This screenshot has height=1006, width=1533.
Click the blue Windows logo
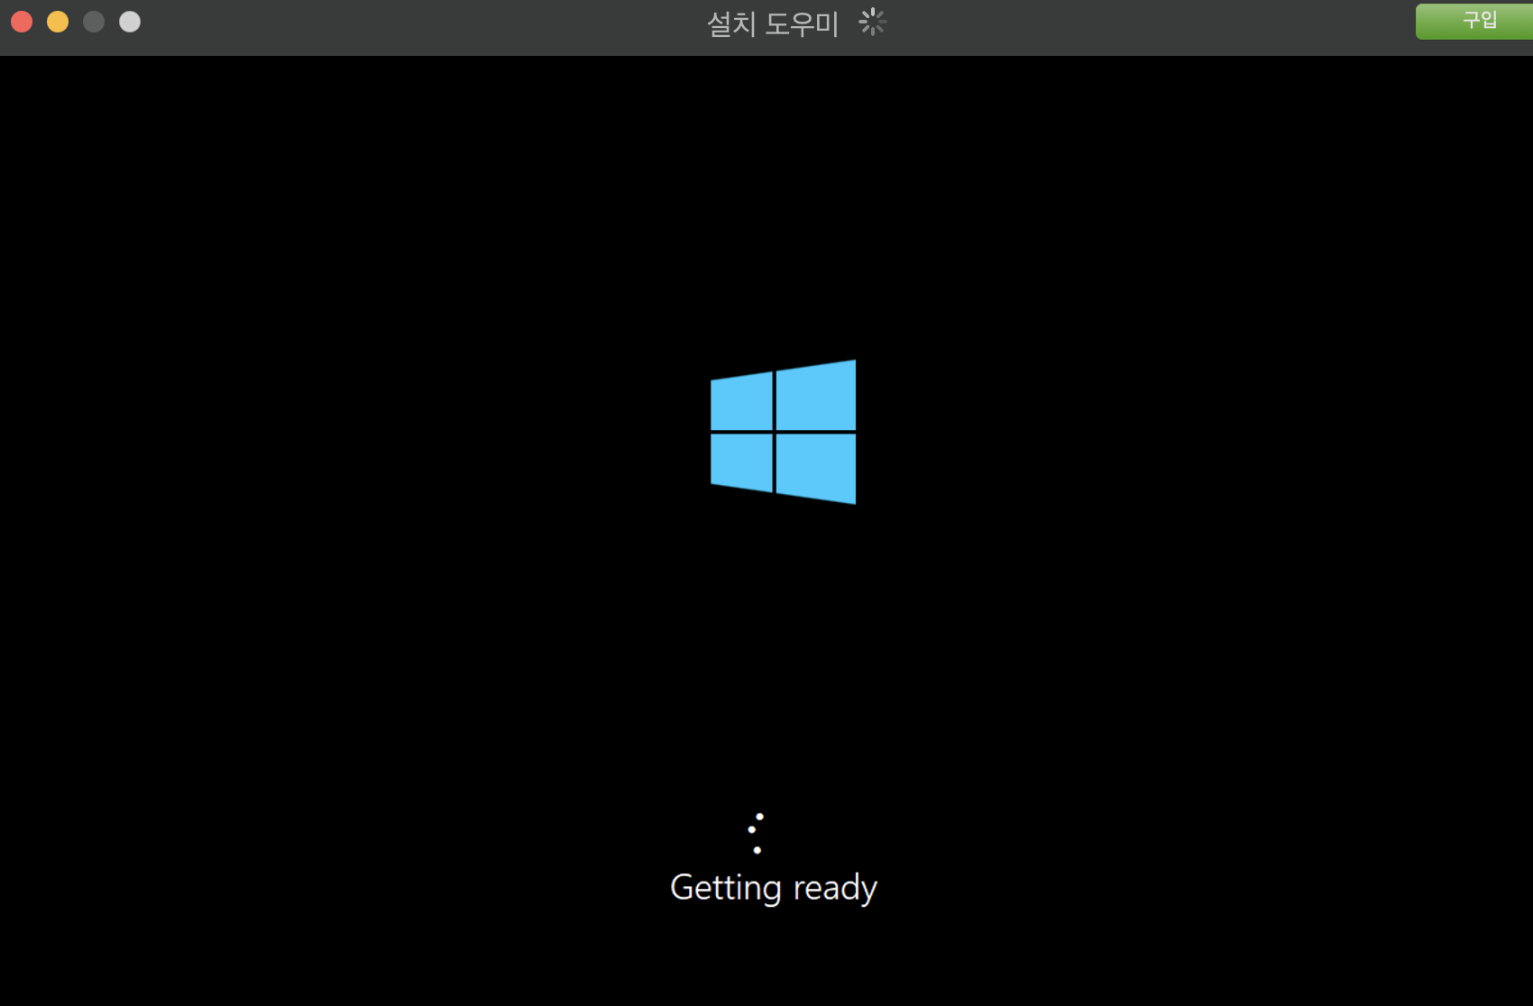pos(783,432)
